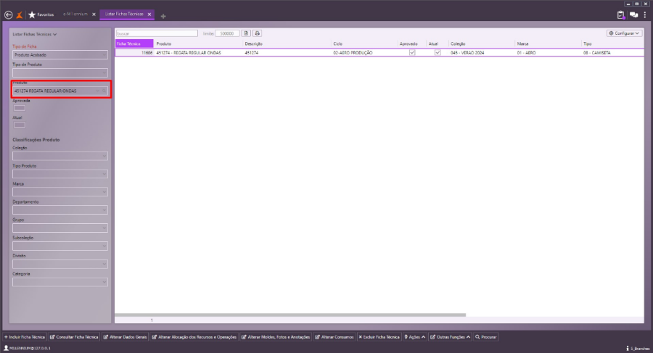Screen dimensions: 653x353
Task: Sort by Coleção column header
Action: (482, 43)
